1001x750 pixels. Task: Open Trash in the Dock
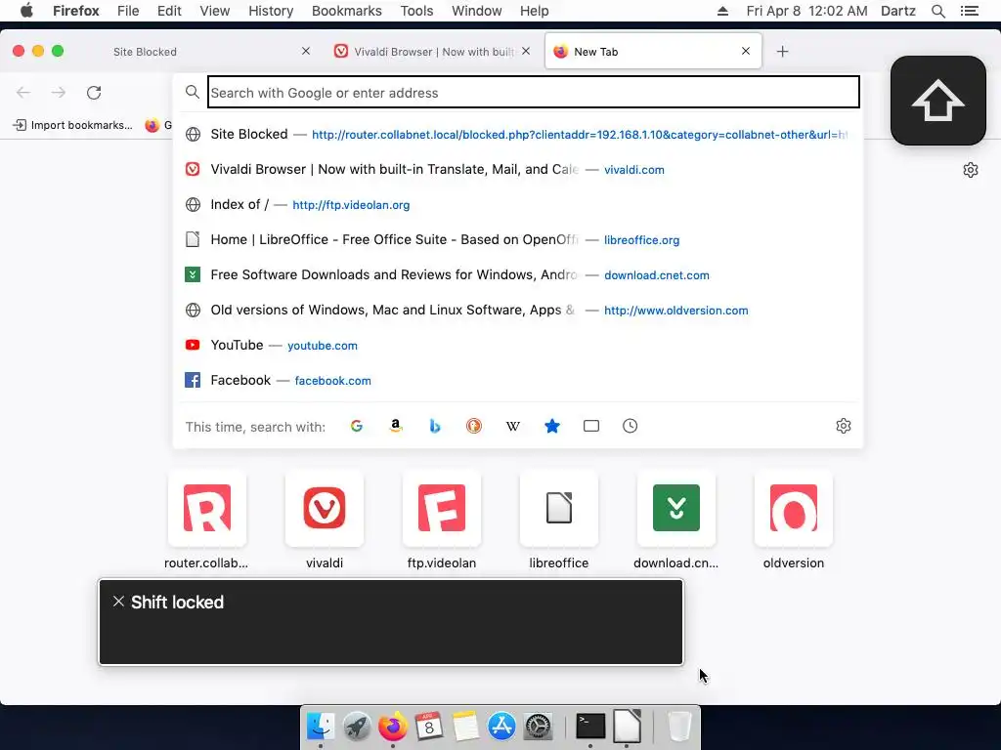(x=679, y=727)
